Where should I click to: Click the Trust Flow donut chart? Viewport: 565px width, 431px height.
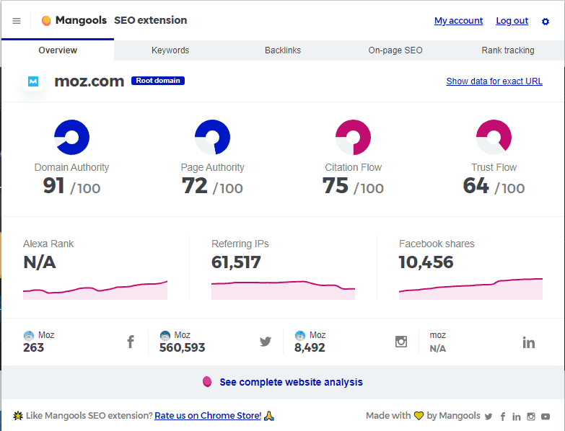pyautogui.click(x=494, y=137)
